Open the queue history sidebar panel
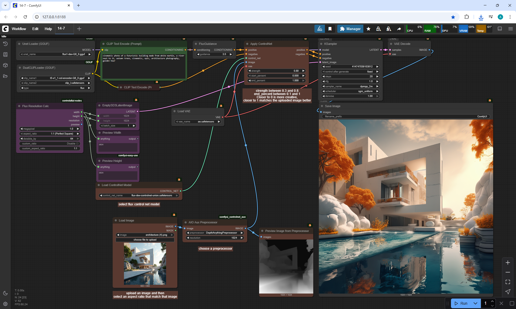 [5, 44]
